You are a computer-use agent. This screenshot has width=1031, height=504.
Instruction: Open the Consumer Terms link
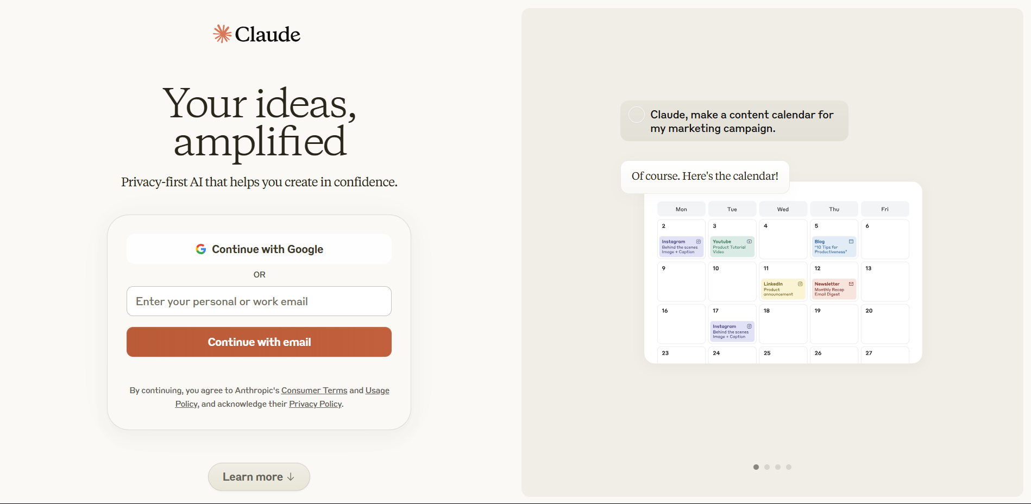point(314,390)
